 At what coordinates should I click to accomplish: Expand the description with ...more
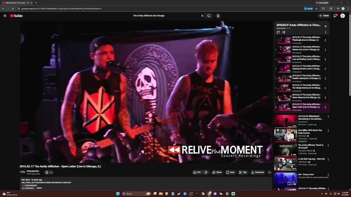(x=38, y=188)
